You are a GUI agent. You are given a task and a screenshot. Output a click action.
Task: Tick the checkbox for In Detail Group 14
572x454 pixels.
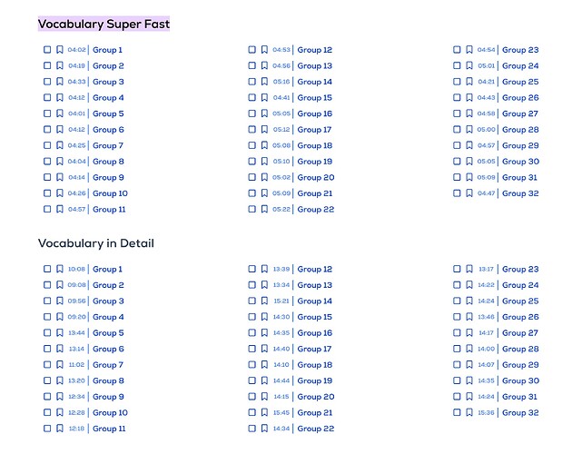pos(252,301)
